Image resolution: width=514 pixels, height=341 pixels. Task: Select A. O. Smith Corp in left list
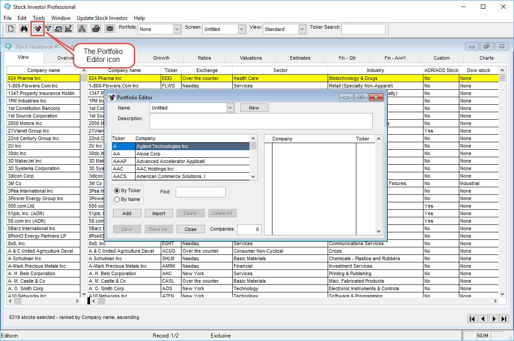pyautogui.click(x=43, y=288)
